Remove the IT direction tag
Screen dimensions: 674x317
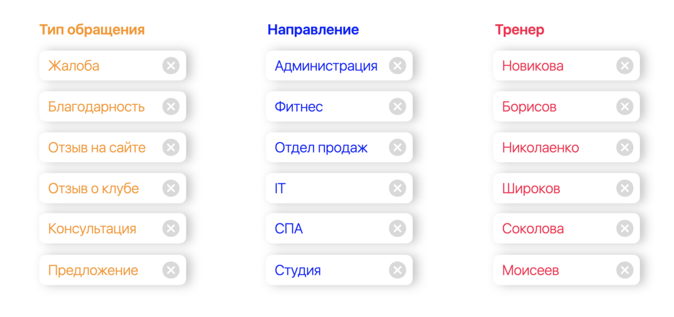397,188
